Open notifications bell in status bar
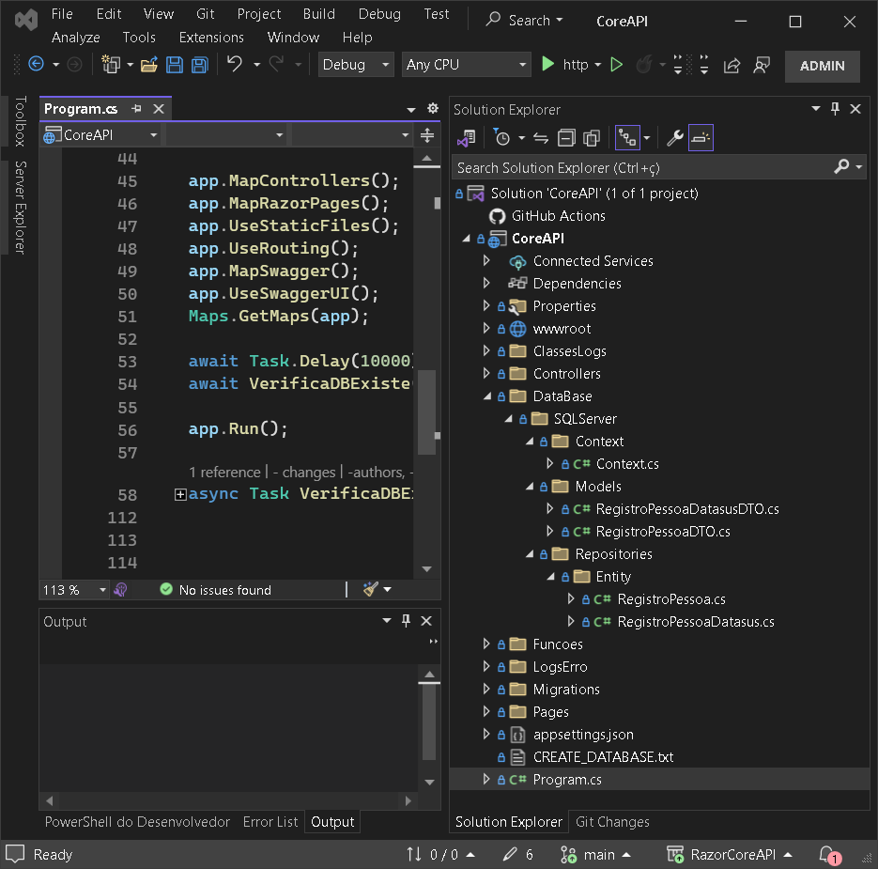Viewport: 878px width, 869px height. click(829, 855)
